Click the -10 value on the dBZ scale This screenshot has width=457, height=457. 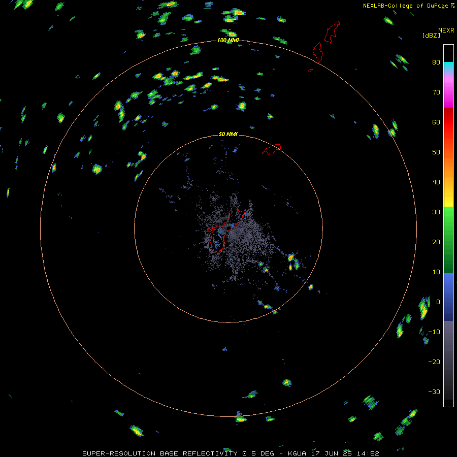(434, 332)
